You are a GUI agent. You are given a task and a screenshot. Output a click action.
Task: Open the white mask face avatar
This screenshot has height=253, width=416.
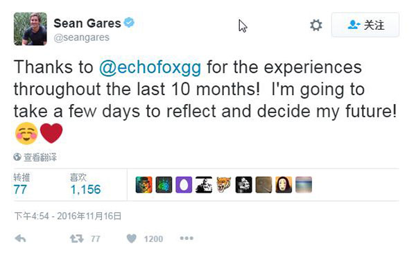(284, 184)
